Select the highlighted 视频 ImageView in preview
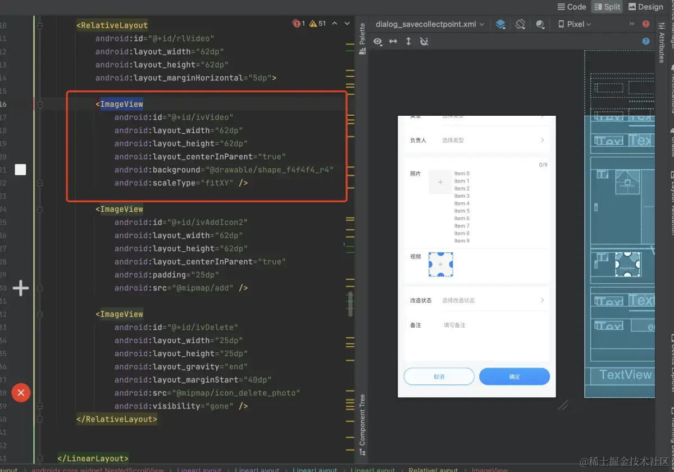The width and height of the screenshot is (674, 472). 440,264
